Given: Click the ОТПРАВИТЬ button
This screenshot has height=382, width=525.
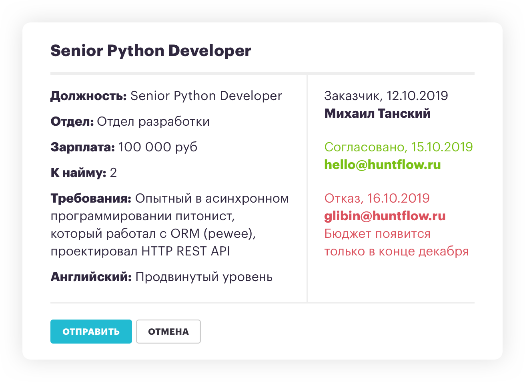Looking at the screenshot, I should click(91, 332).
